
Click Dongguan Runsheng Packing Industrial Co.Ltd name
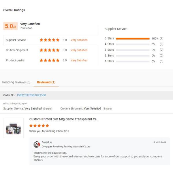(x=66, y=146)
